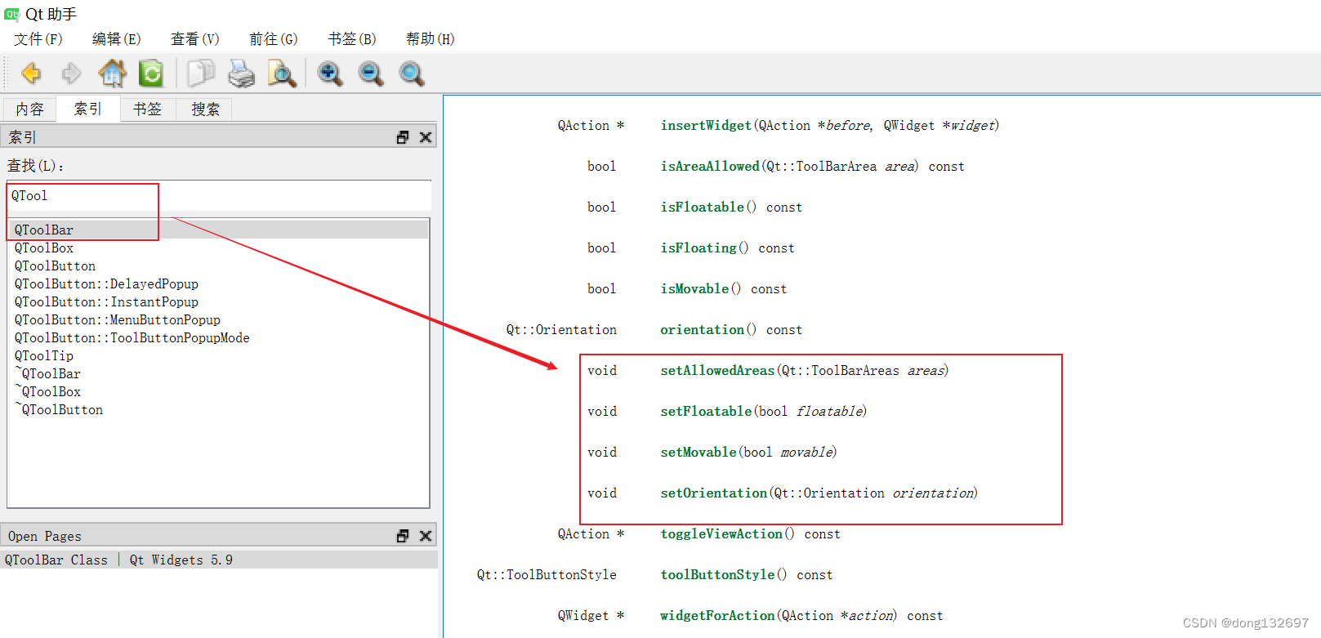Select QToolBox in the index list
Image resolution: width=1321 pixels, height=638 pixels.
tap(44, 248)
